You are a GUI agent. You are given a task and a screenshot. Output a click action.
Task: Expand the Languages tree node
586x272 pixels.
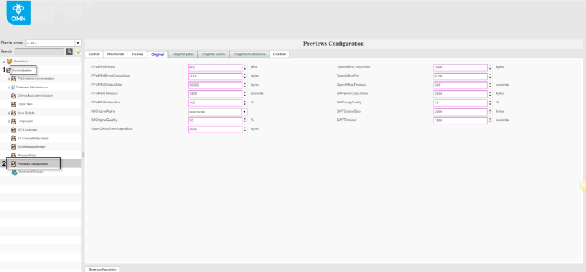(9, 122)
